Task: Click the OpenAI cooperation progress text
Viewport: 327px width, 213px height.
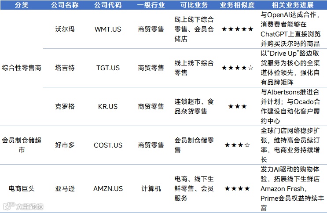Action: tap(290, 29)
